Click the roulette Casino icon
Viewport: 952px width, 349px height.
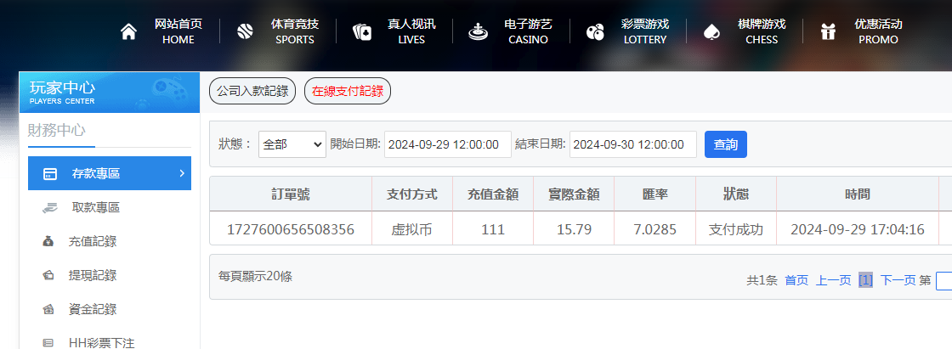tap(479, 32)
